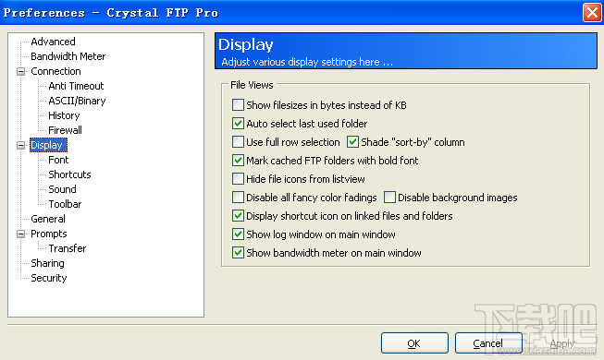Click the Cancel button
The width and height of the screenshot is (604, 360).
488,343
